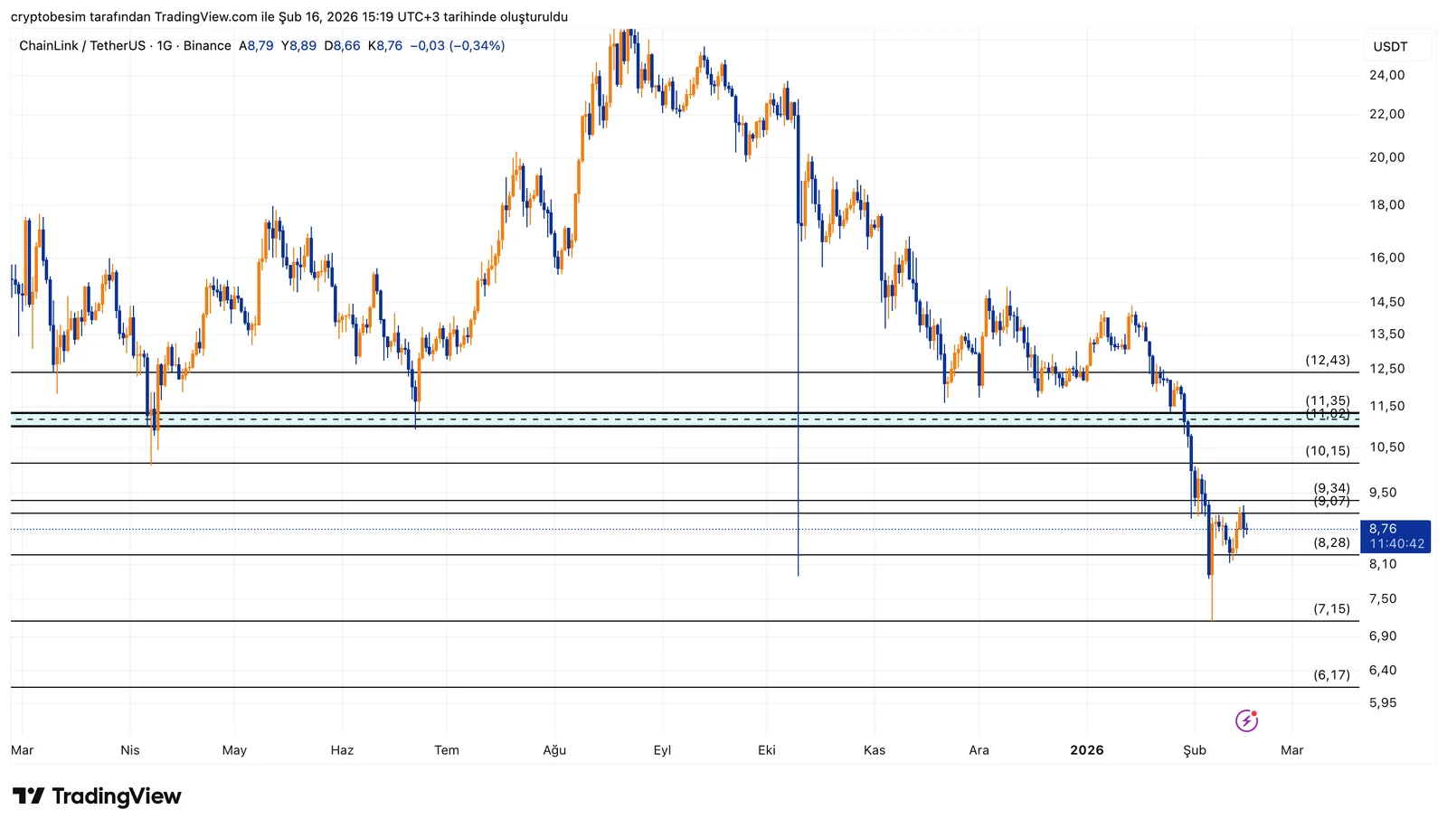The width and height of the screenshot is (1447, 828).
Task: Select the 1G interval label
Action: (164, 46)
